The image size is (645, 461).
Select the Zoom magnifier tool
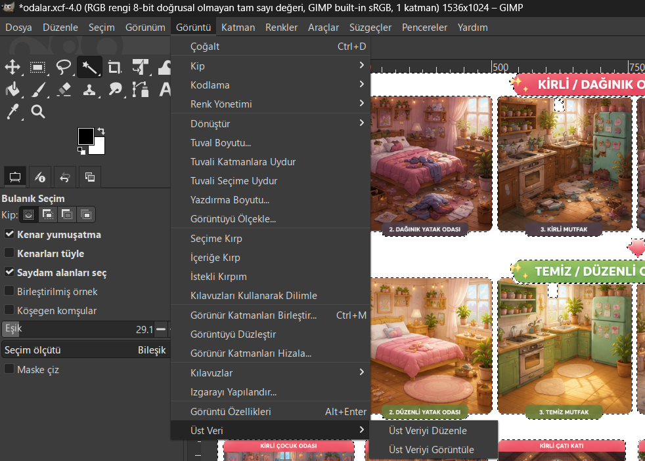pos(38,111)
